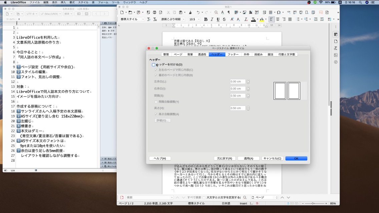Click the Find and Replace magnifier icon
Viewport: 379px width, 213px height.
point(216,12)
